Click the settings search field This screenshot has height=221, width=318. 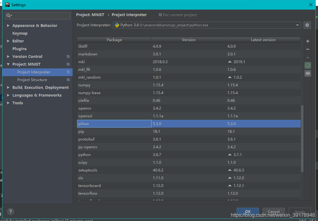(37, 15)
